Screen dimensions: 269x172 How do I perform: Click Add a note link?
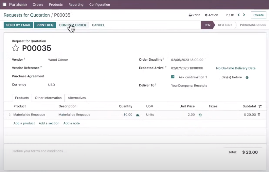tap(71, 123)
